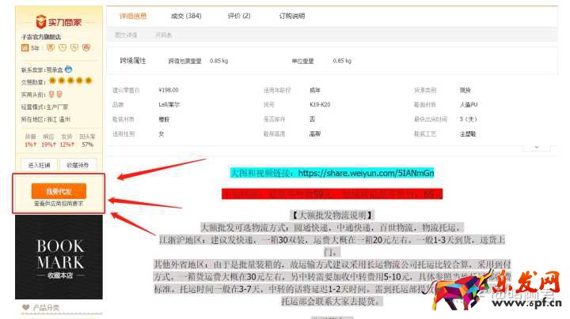Click the heart icon beside 产品分类
This screenshot has height=319, width=570.
[x=25, y=307]
